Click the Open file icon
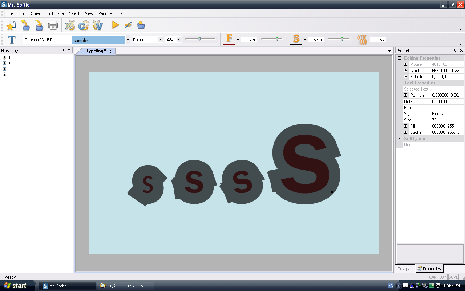Viewport: 465px width, 291px height. pos(25,25)
